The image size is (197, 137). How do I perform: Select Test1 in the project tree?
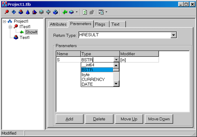coord(25,37)
